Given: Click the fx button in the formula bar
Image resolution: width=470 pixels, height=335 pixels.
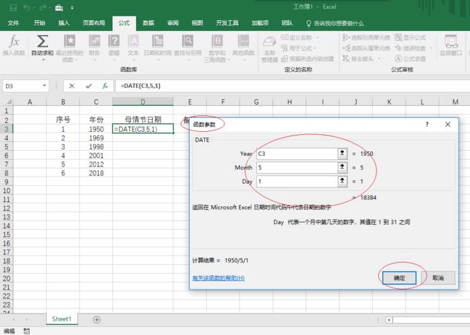Looking at the screenshot, I should [105, 86].
